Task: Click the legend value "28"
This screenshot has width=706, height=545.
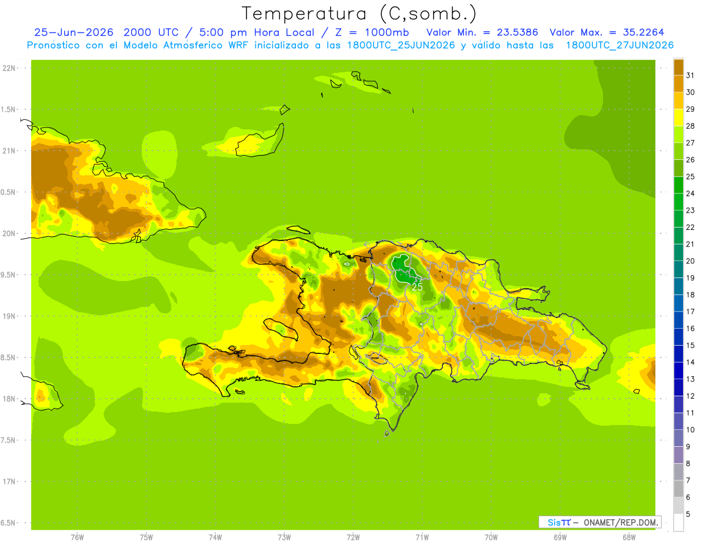Action: [x=690, y=126]
